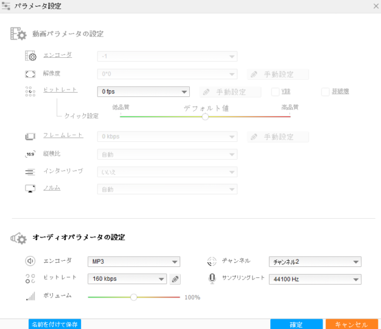
Task: Toggle the 非破壊 checkbox
Action: [326, 92]
